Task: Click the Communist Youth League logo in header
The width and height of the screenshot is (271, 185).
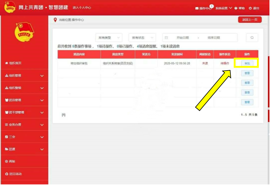Action: [10, 7]
